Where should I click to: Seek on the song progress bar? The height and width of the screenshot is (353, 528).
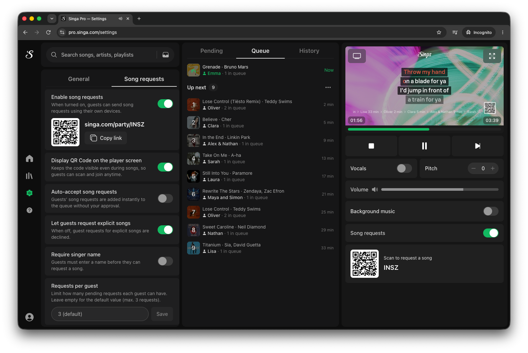click(x=425, y=129)
